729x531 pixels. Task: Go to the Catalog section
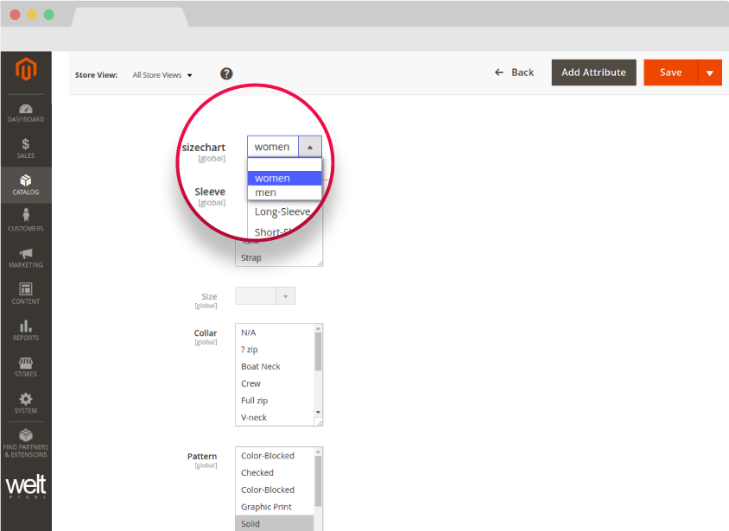(25, 185)
